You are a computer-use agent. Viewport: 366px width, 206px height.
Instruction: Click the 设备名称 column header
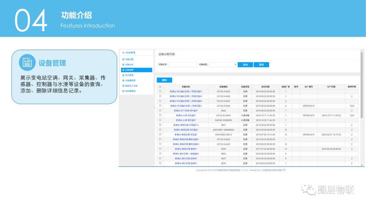pos(186,87)
